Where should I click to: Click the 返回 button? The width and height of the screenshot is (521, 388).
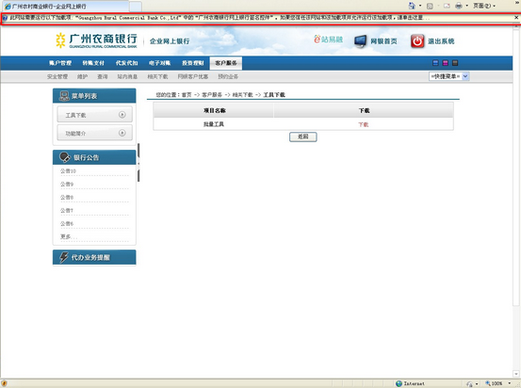tap(303, 137)
